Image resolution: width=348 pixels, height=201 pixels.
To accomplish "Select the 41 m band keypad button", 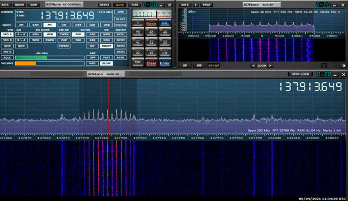I will (x=138, y=42).
